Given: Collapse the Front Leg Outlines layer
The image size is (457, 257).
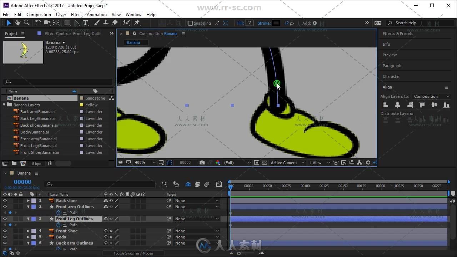Looking at the screenshot, I should click(28, 219).
